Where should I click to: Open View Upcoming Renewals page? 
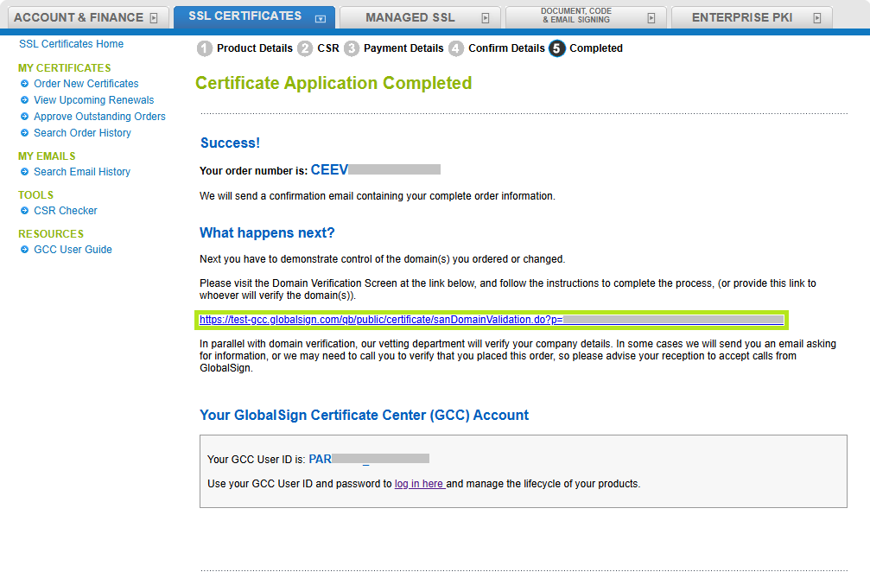coord(93,100)
